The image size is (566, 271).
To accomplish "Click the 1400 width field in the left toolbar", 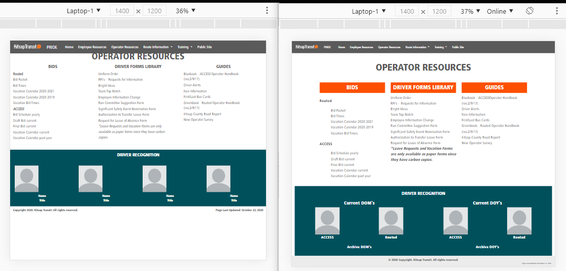I will click(x=122, y=11).
